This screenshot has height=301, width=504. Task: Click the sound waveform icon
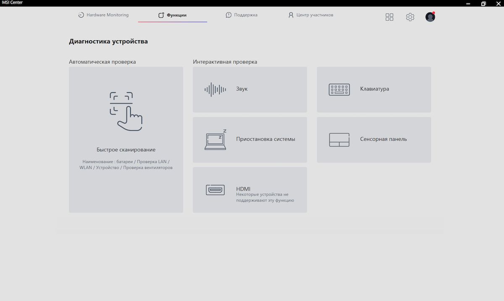click(215, 89)
